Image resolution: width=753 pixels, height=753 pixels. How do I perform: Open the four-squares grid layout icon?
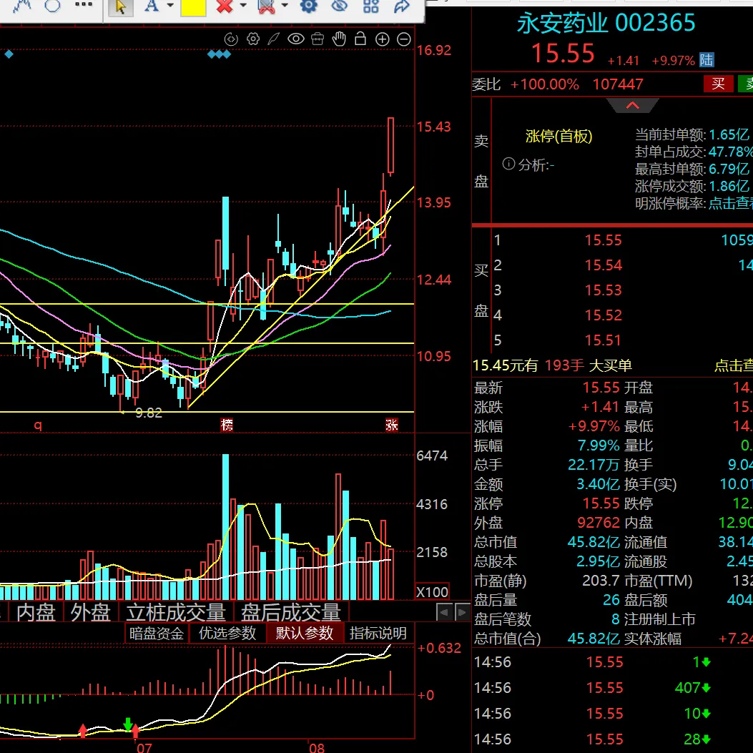pyautogui.click(x=370, y=6)
